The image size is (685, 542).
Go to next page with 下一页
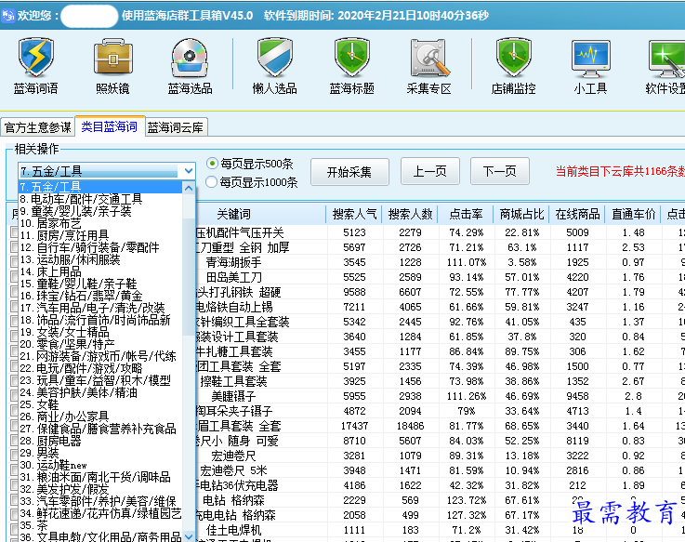[x=499, y=171]
